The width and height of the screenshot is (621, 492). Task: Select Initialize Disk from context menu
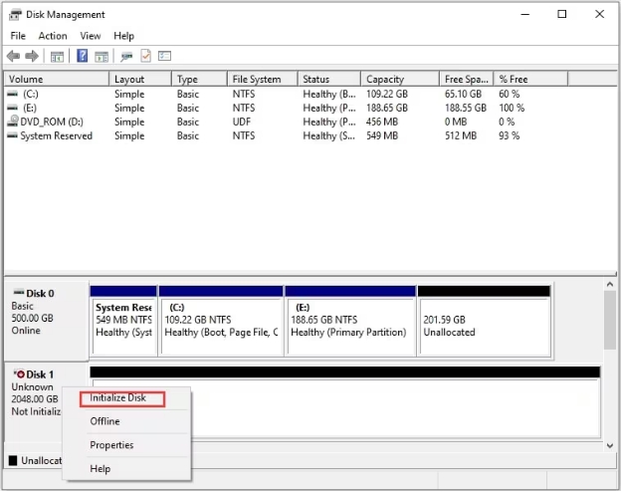pos(118,398)
